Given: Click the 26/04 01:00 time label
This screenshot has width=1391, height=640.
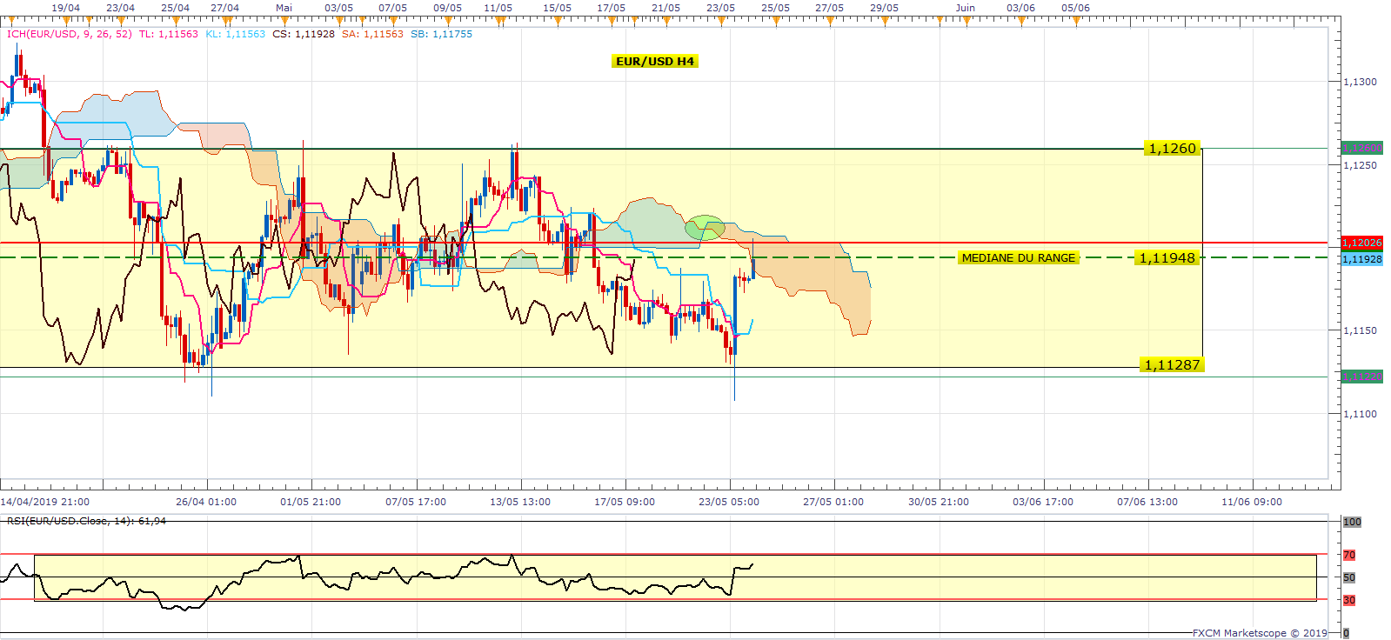Looking at the screenshot, I should pos(206,502).
